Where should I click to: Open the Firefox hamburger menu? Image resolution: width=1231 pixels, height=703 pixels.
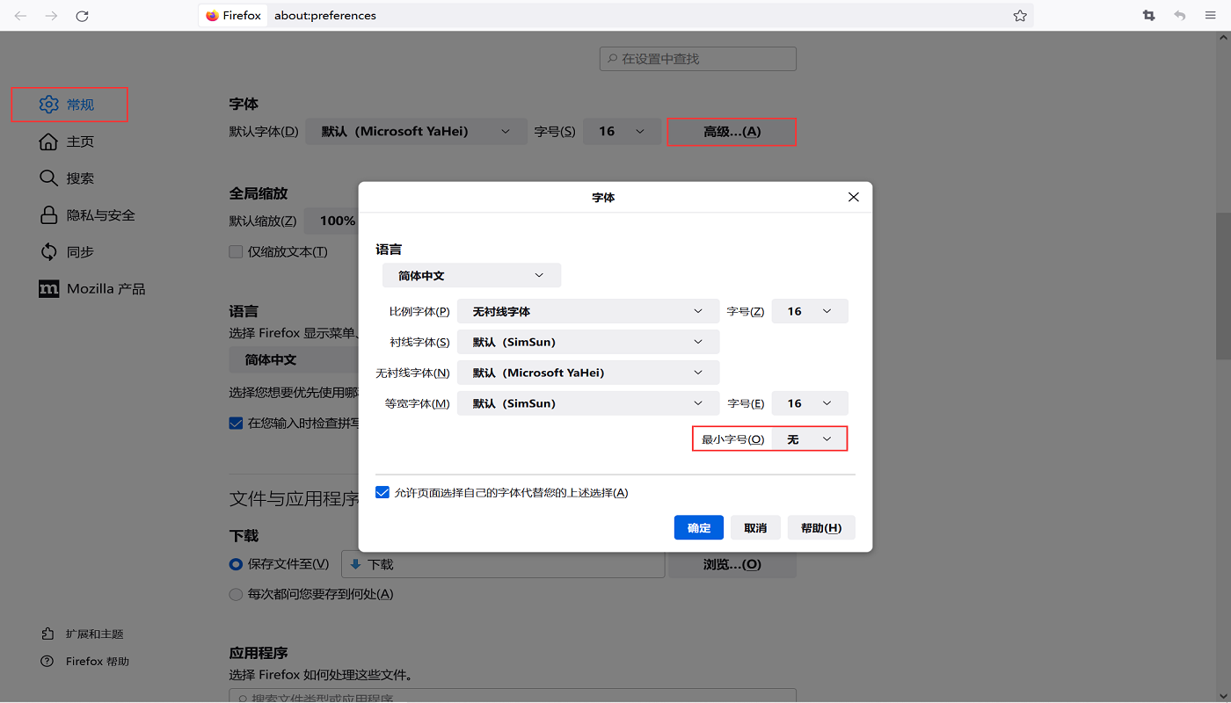(1210, 15)
